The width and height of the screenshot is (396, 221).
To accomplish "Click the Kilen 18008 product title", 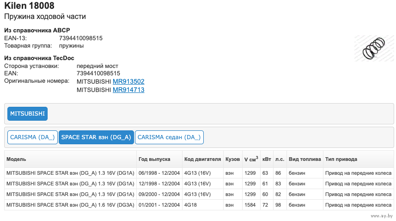I will (29, 6).
